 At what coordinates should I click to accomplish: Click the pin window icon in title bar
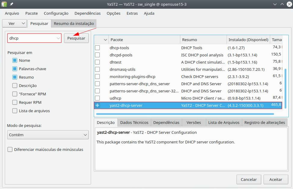click(12, 4)
